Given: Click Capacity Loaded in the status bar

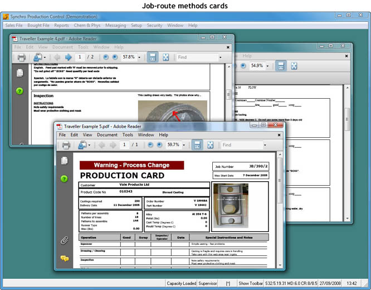Looking at the screenshot, I should pyautogui.click(x=182, y=283).
